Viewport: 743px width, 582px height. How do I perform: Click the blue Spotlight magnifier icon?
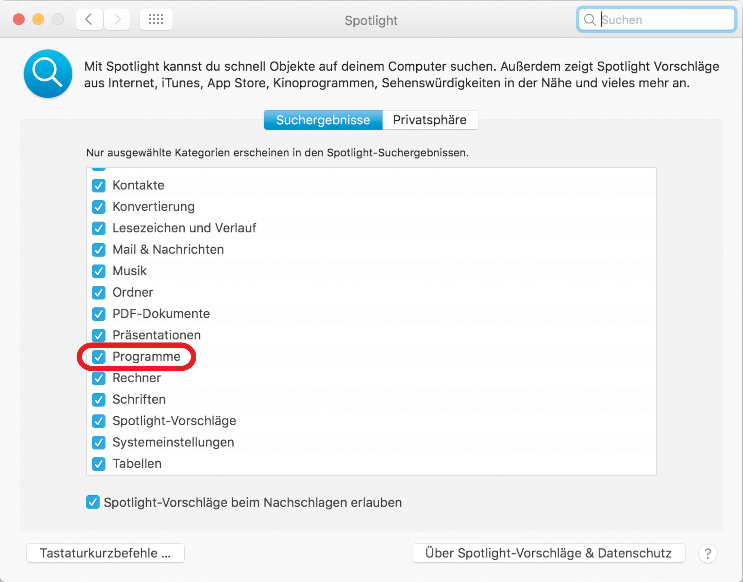(x=48, y=74)
